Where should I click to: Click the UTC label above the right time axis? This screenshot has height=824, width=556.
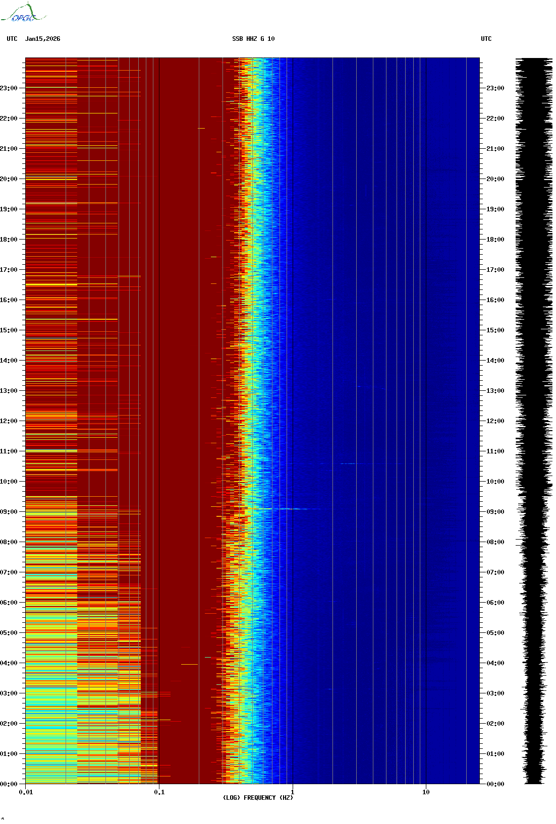(486, 39)
